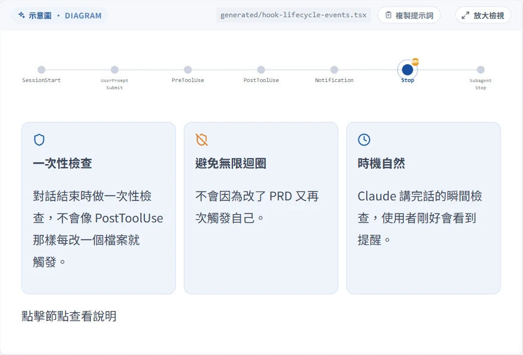Click the 放大檢視 enlarge view button
This screenshot has width=523, height=355.
(483, 15)
